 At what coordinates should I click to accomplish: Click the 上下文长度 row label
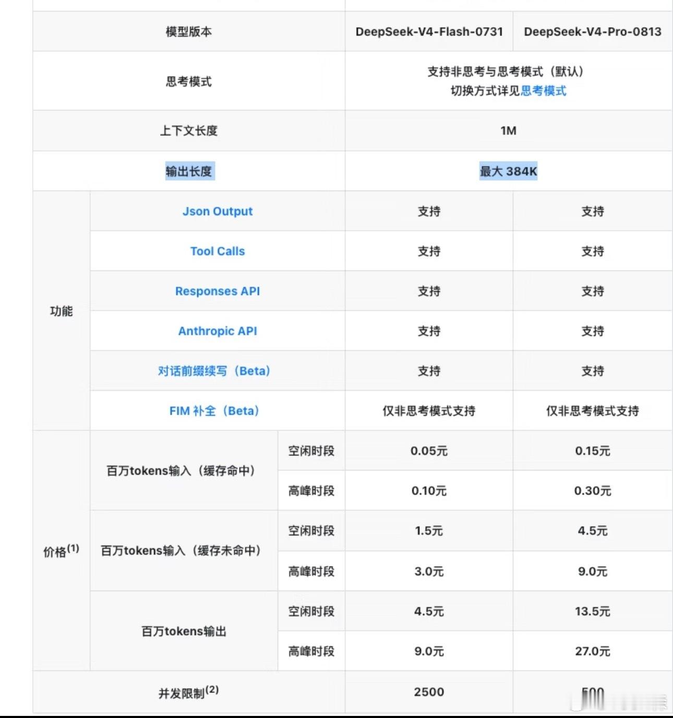point(189,131)
